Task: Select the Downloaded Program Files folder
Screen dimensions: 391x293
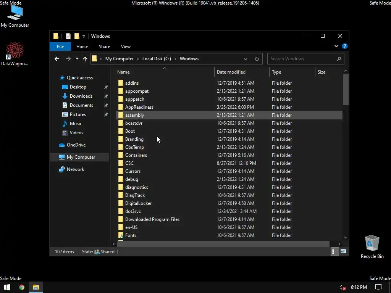Action: coord(152,219)
